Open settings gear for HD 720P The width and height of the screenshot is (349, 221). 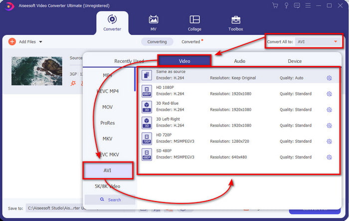point(329,141)
